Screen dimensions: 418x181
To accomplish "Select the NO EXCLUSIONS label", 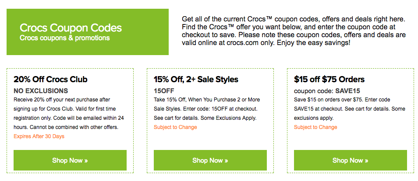I will (41, 91).
